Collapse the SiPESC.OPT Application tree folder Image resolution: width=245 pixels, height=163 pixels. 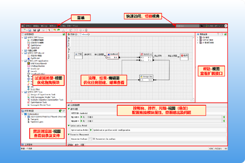coord(23,61)
